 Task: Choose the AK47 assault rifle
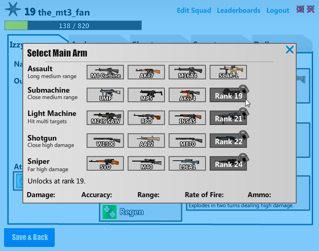pos(146,72)
